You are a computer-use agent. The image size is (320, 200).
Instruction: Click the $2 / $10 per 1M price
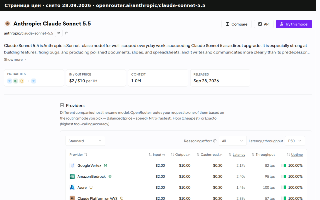pyautogui.click(x=83, y=81)
